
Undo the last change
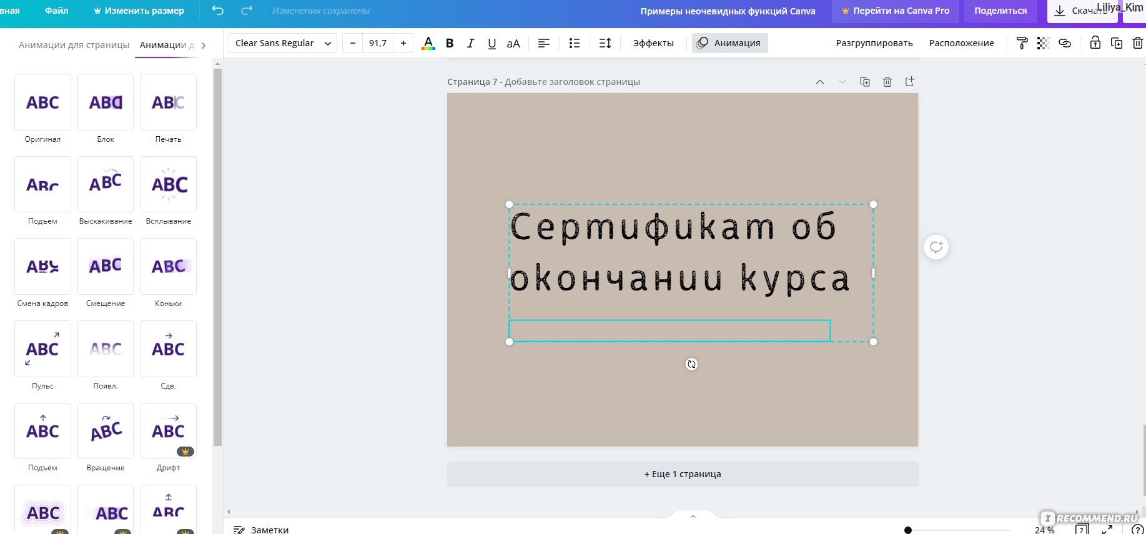[x=217, y=11]
